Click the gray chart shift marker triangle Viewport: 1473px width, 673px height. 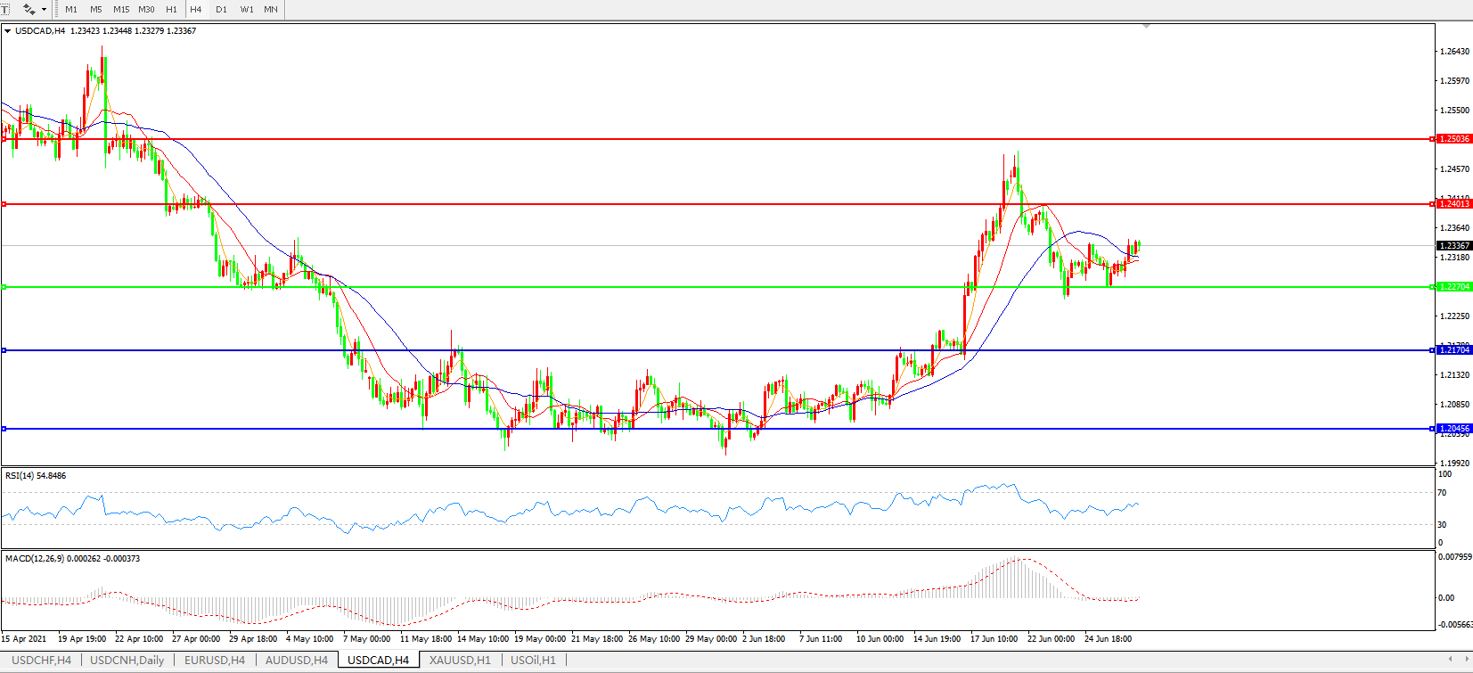point(1146,27)
